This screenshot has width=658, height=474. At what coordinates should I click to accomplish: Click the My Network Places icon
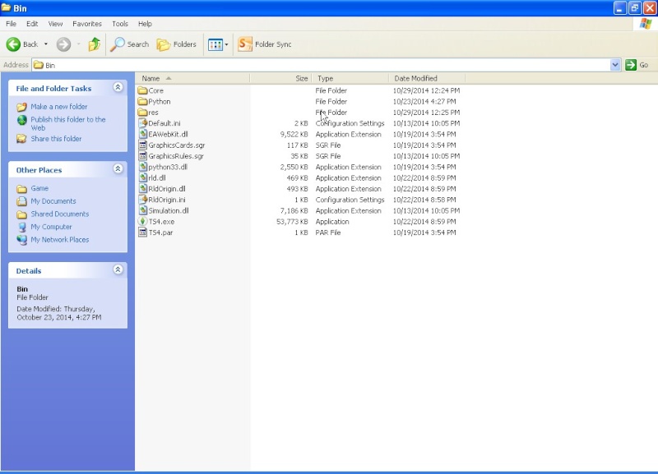(x=22, y=240)
